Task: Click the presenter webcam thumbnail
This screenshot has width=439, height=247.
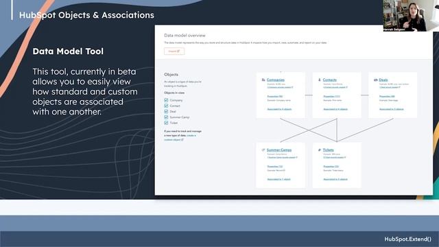Action: [411, 15]
